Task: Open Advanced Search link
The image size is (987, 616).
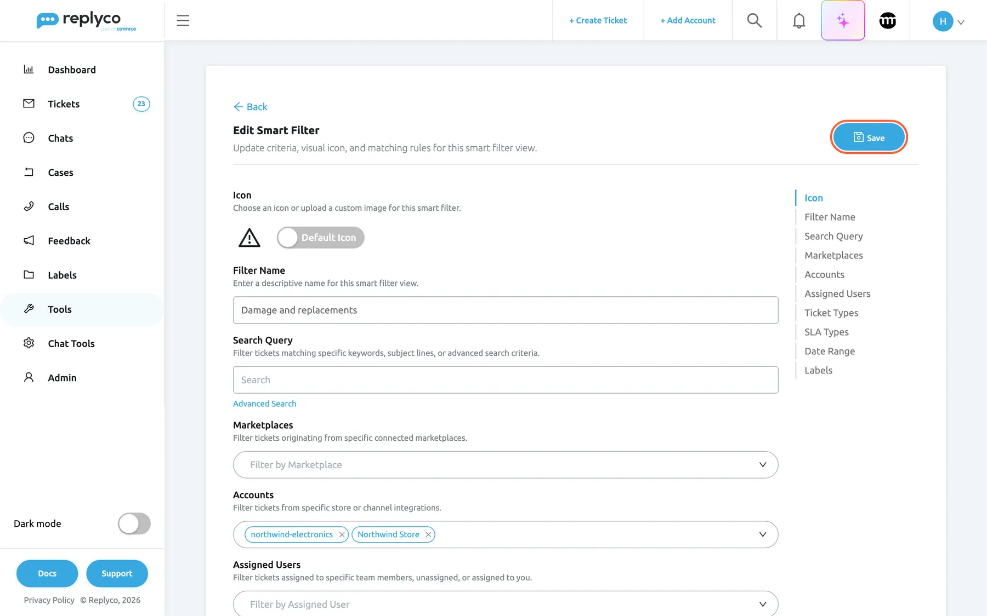Action: point(264,404)
